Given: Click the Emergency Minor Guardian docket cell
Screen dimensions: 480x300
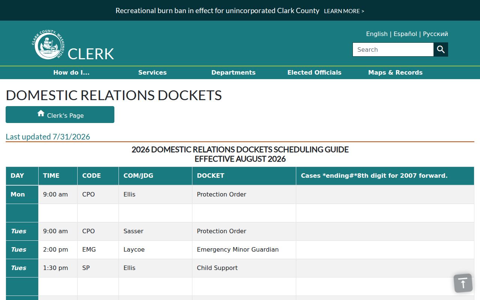Looking at the screenshot, I should tap(244, 250).
